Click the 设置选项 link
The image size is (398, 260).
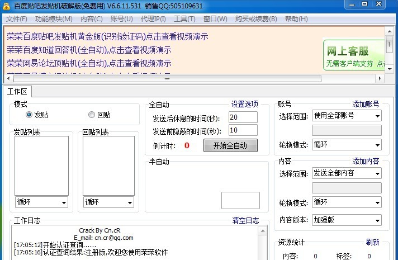point(244,104)
